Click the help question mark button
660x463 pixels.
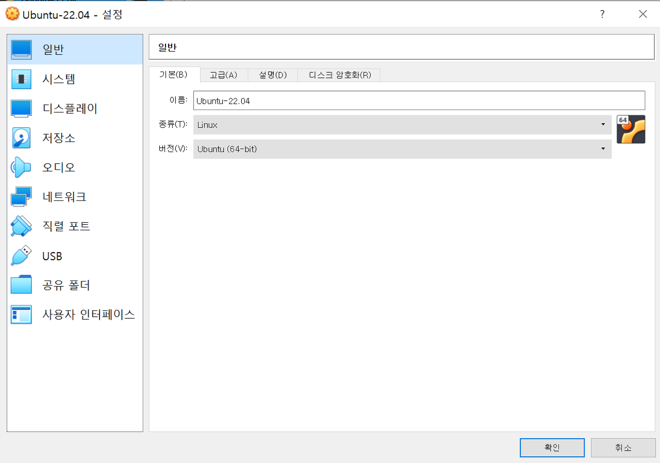pyautogui.click(x=602, y=14)
